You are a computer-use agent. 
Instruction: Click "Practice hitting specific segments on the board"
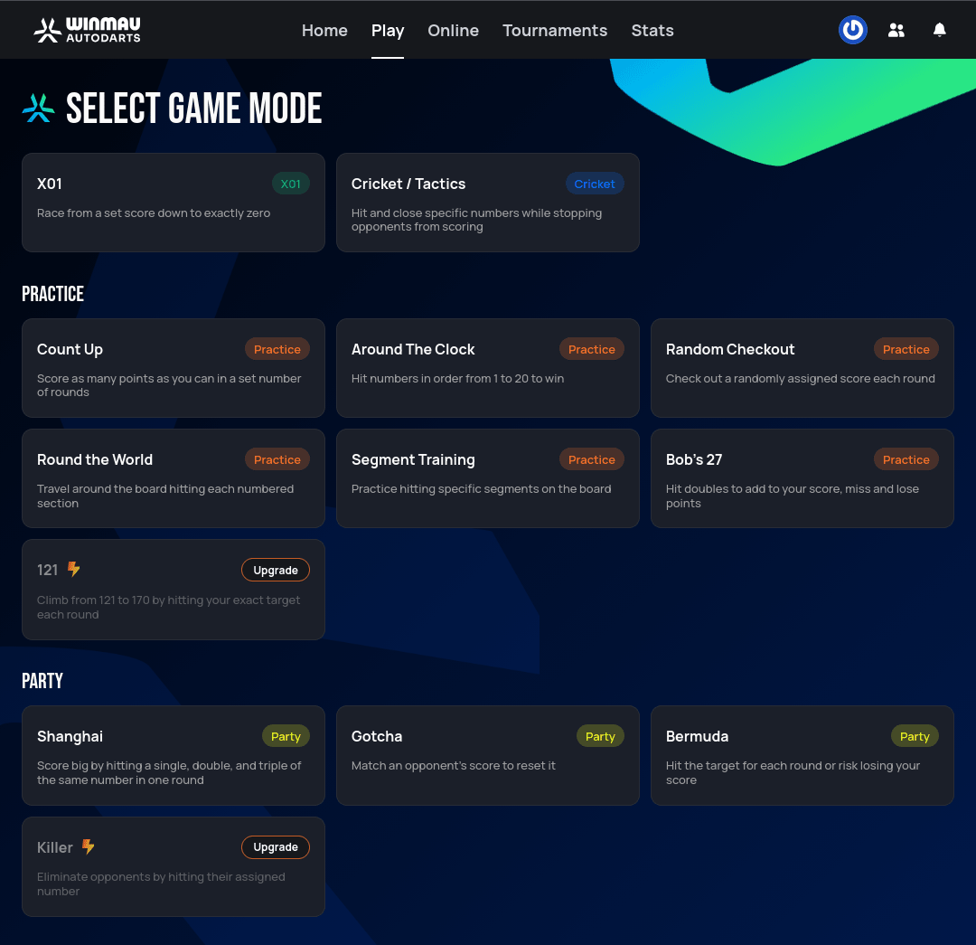[481, 489]
